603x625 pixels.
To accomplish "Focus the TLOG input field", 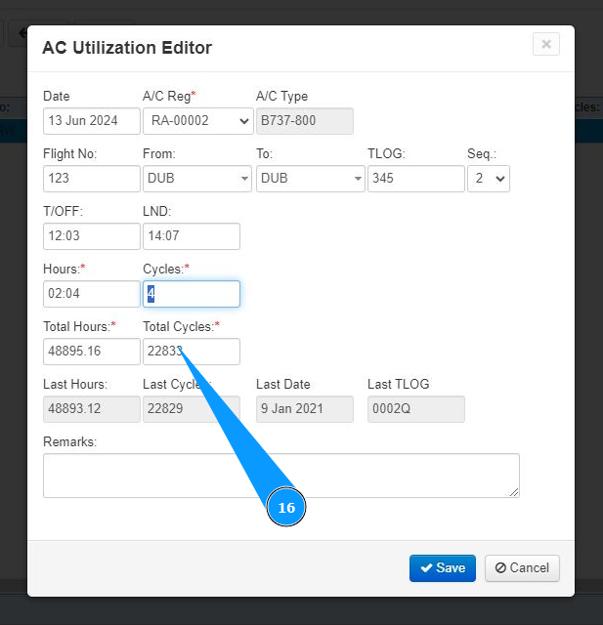I will click(x=415, y=179).
